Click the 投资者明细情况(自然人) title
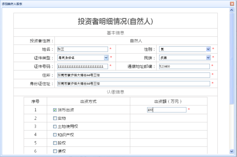Image resolution: width=237 pixels, height=157 pixels. (115, 21)
